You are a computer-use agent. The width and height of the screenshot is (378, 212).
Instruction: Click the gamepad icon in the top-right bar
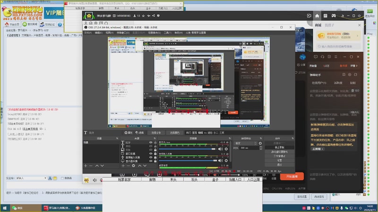click(x=334, y=16)
